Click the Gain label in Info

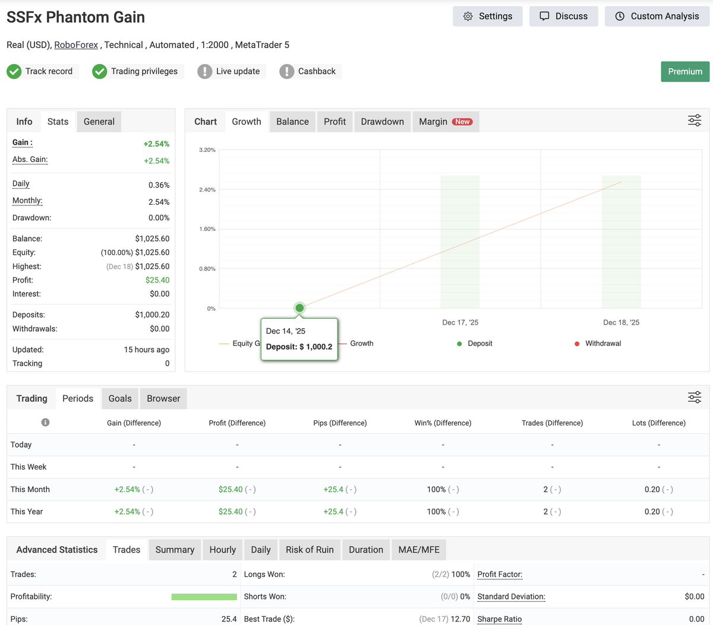pyautogui.click(x=23, y=142)
